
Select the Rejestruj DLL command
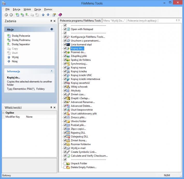78,133
